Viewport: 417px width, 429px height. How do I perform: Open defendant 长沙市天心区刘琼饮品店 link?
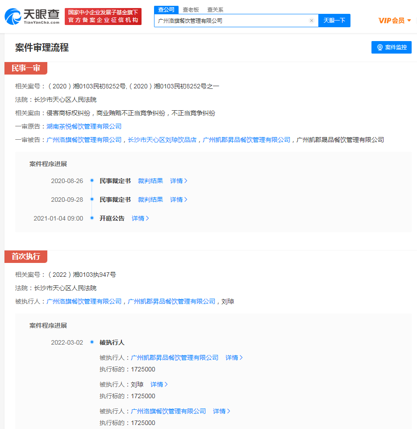pyautogui.click(x=162, y=140)
